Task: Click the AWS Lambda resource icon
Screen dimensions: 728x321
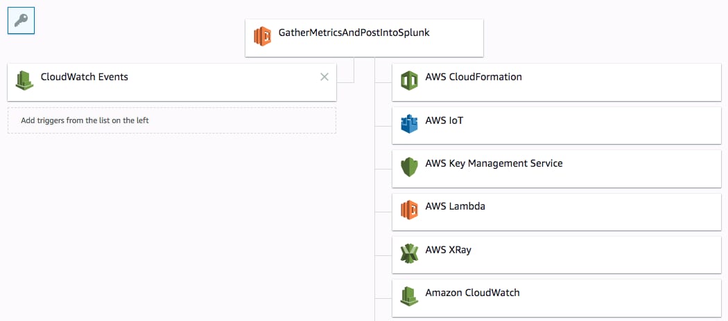Action: point(409,210)
